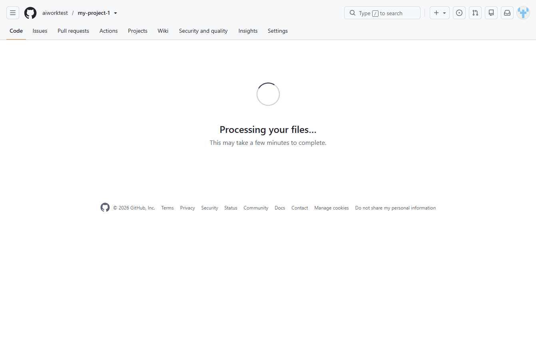536x350 pixels.
Task: Open the Pull requests icon in header
Action: pos(475,13)
